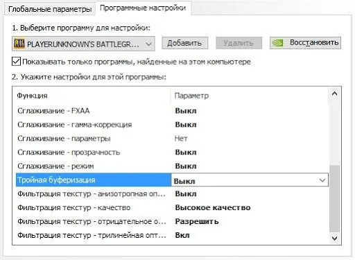Open the PLAYERUNKNOWN'S BATTLEGR... program dropdown
This screenshot has width=355, height=260.
point(83,44)
